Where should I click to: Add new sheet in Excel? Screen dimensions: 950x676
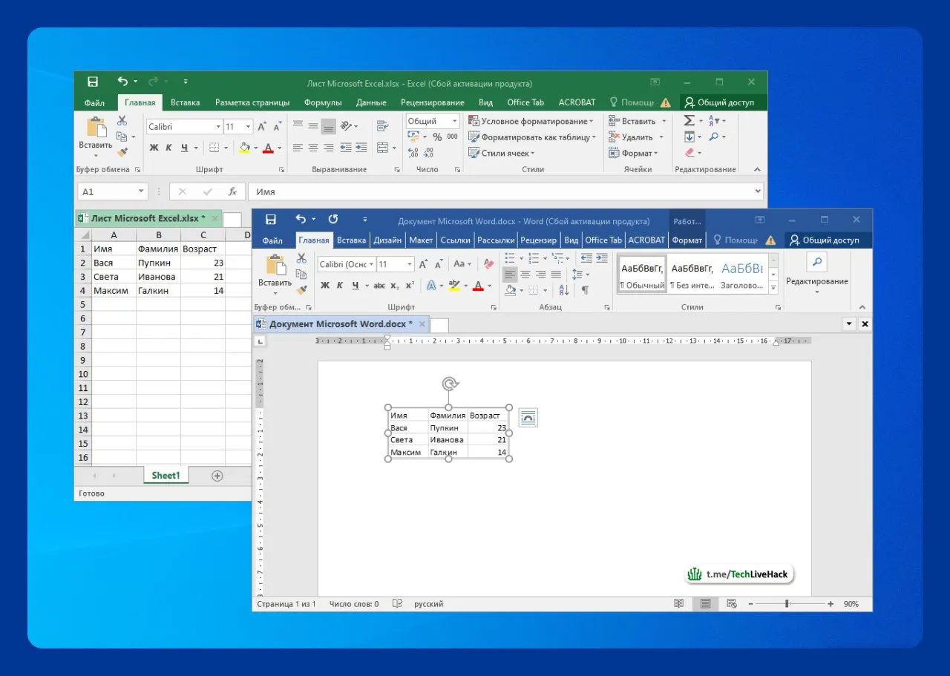pyautogui.click(x=217, y=476)
